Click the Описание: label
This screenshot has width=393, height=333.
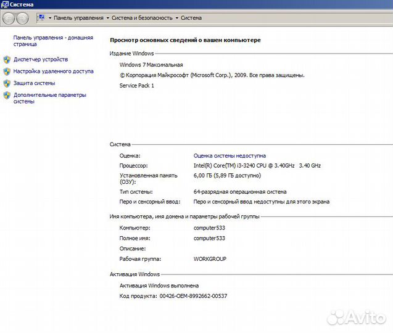132,249
